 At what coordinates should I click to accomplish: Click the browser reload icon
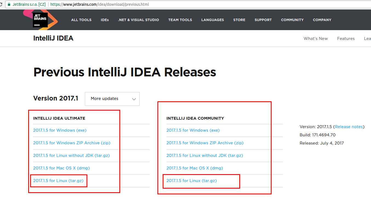[x=1, y=4]
